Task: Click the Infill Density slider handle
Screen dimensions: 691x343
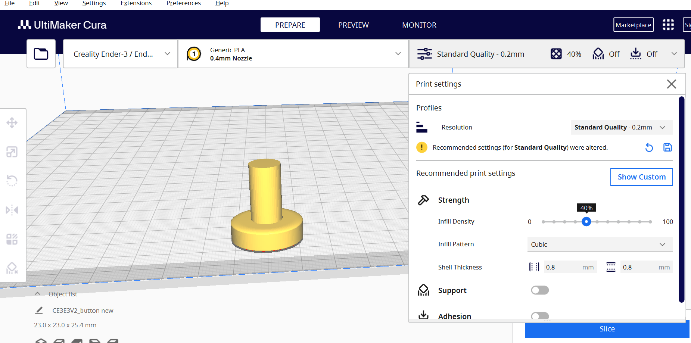Action: (586, 222)
